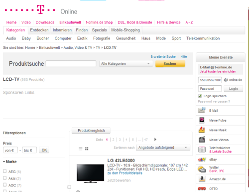Toggle the Login speichern checkbox

[x=200, y=96]
